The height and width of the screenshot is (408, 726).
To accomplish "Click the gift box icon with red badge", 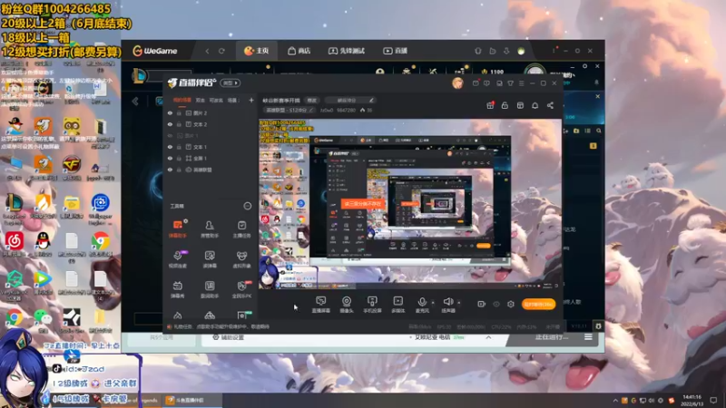I will tap(490, 105).
